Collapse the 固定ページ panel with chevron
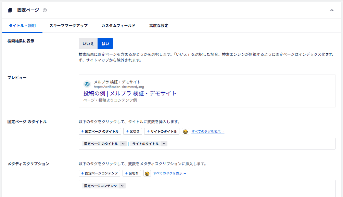The width and height of the screenshot is (343, 197). coord(332,10)
